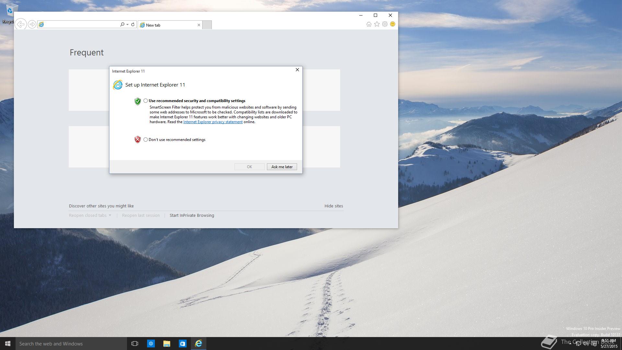Open the globe browser icon on taskbar
Image resolution: width=622 pixels, height=350 pixels.
(151, 344)
